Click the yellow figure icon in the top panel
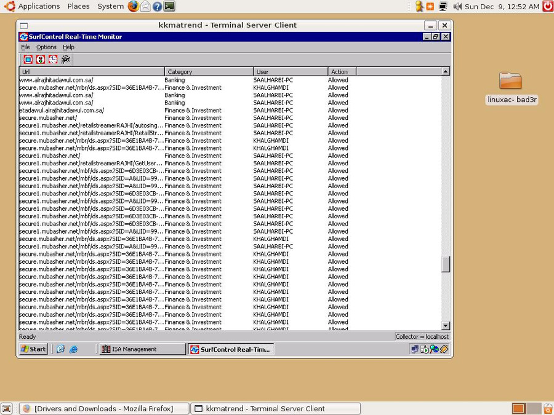 click(x=419, y=6)
